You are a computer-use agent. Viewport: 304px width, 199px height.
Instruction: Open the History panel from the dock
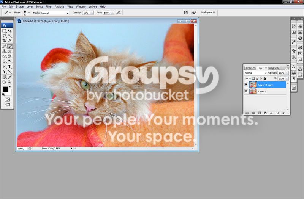point(294,26)
